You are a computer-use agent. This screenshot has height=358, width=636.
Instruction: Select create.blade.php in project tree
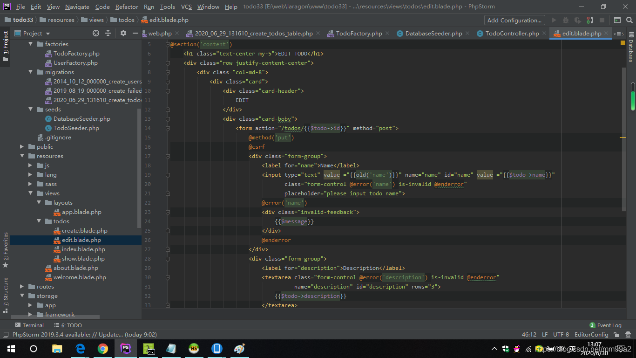coord(84,231)
